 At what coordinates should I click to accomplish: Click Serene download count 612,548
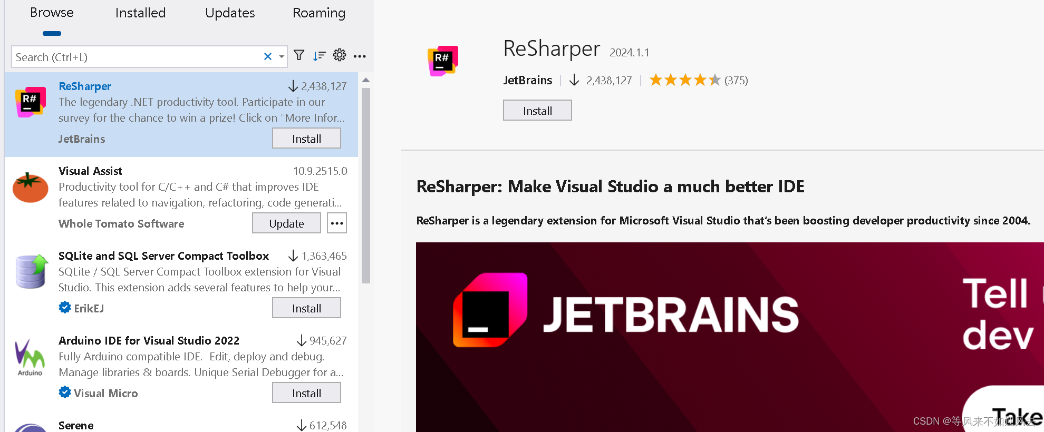[x=328, y=425]
